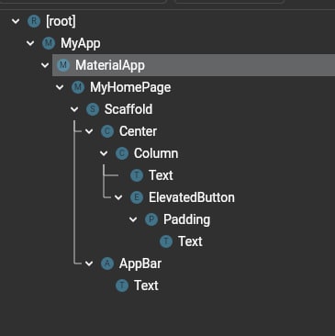The width and height of the screenshot is (335, 336).
Task: Select the Text widget under AppBar
Action: pyautogui.click(x=146, y=286)
